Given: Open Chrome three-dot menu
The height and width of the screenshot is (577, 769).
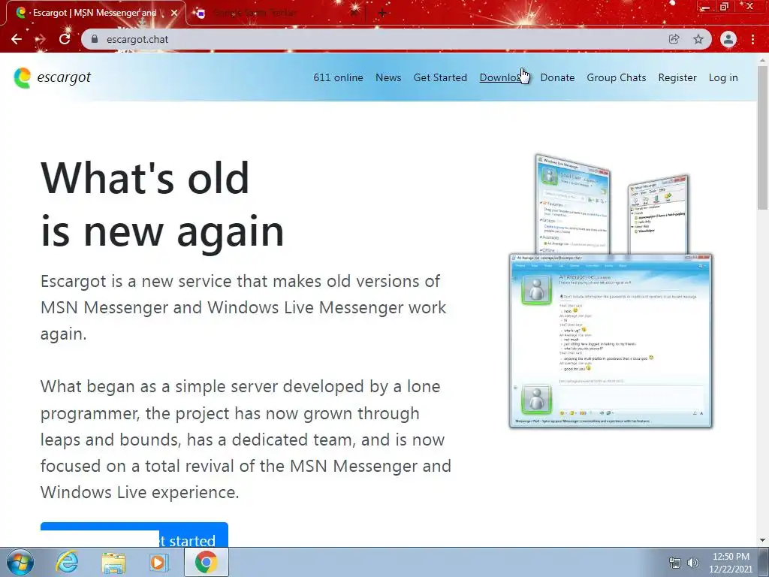Looking at the screenshot, I should [752, 39].
